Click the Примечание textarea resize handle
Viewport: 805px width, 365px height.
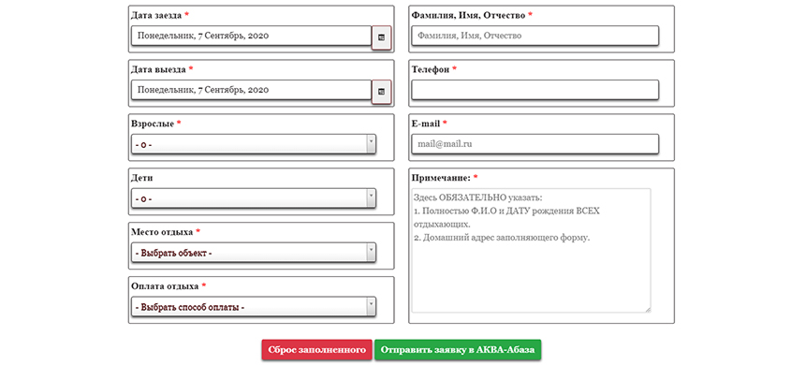(x=648, y=310)
